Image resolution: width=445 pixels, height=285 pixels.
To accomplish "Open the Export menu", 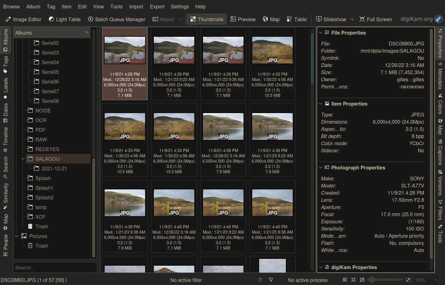I will (x=157, y=7).
